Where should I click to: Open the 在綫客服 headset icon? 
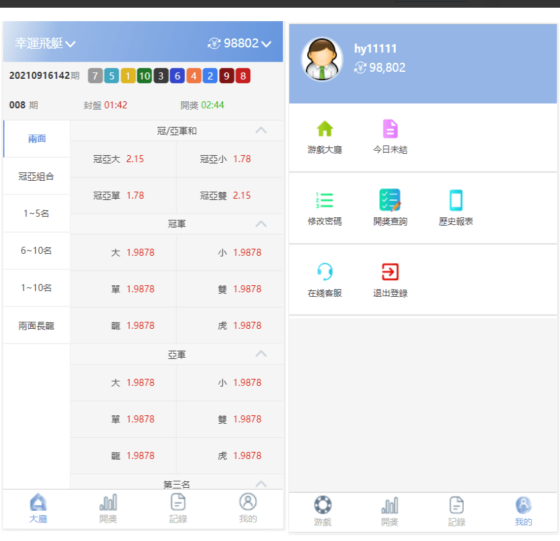click(325, 272)
